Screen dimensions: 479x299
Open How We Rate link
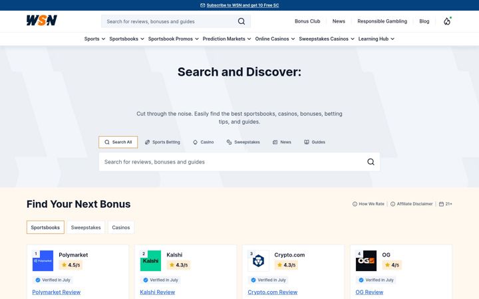(371, 204)
